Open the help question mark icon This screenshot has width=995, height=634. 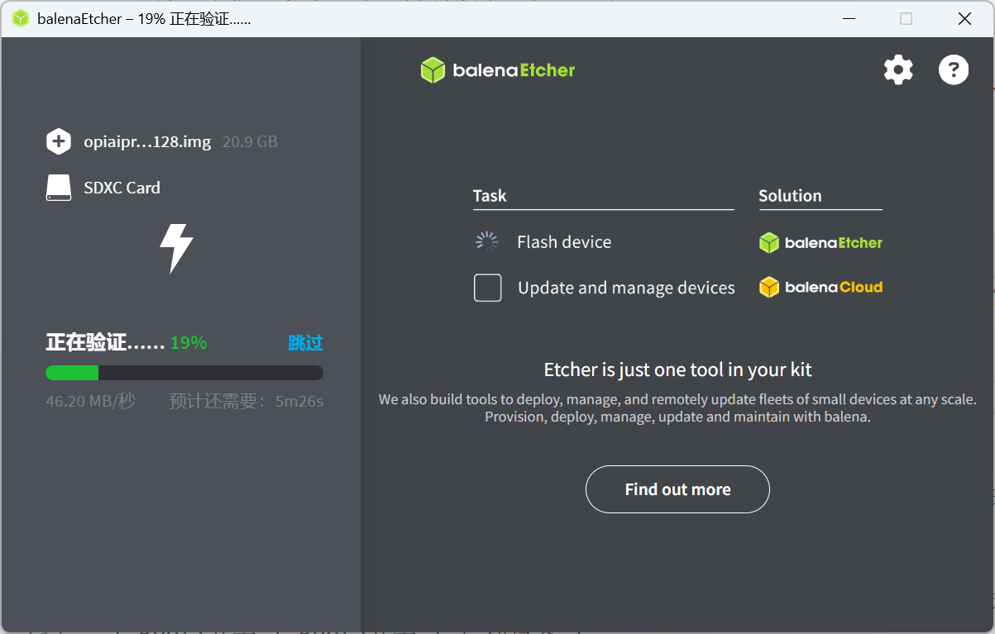coord(953,70)
